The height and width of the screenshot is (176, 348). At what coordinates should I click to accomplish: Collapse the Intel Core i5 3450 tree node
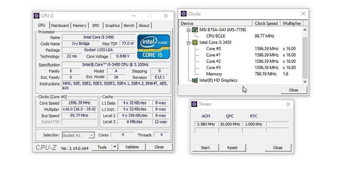point(188,42)
